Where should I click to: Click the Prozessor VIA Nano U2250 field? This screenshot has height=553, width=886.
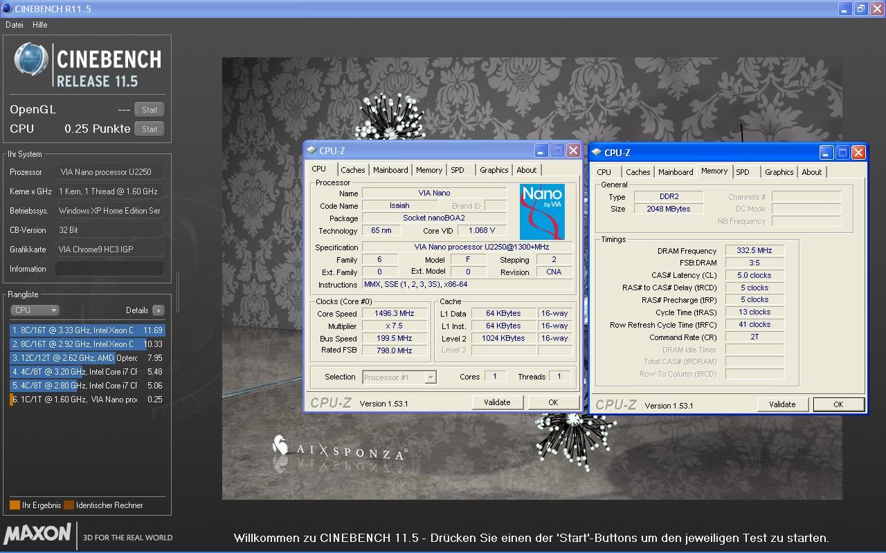click(109, 172)
